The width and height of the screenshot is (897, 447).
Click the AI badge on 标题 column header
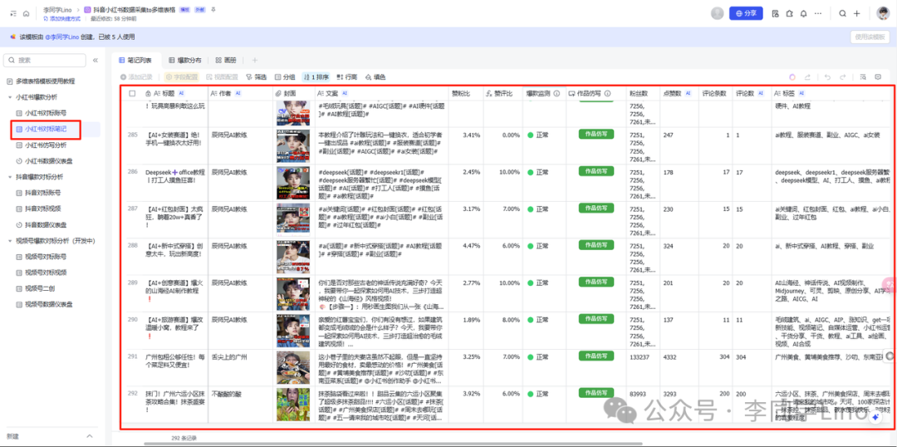pyautogui.click(x=181, y=93)
